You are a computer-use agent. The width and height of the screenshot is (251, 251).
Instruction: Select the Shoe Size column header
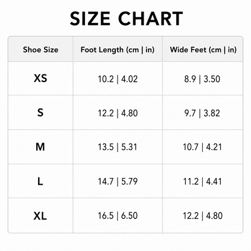(40, 49)
